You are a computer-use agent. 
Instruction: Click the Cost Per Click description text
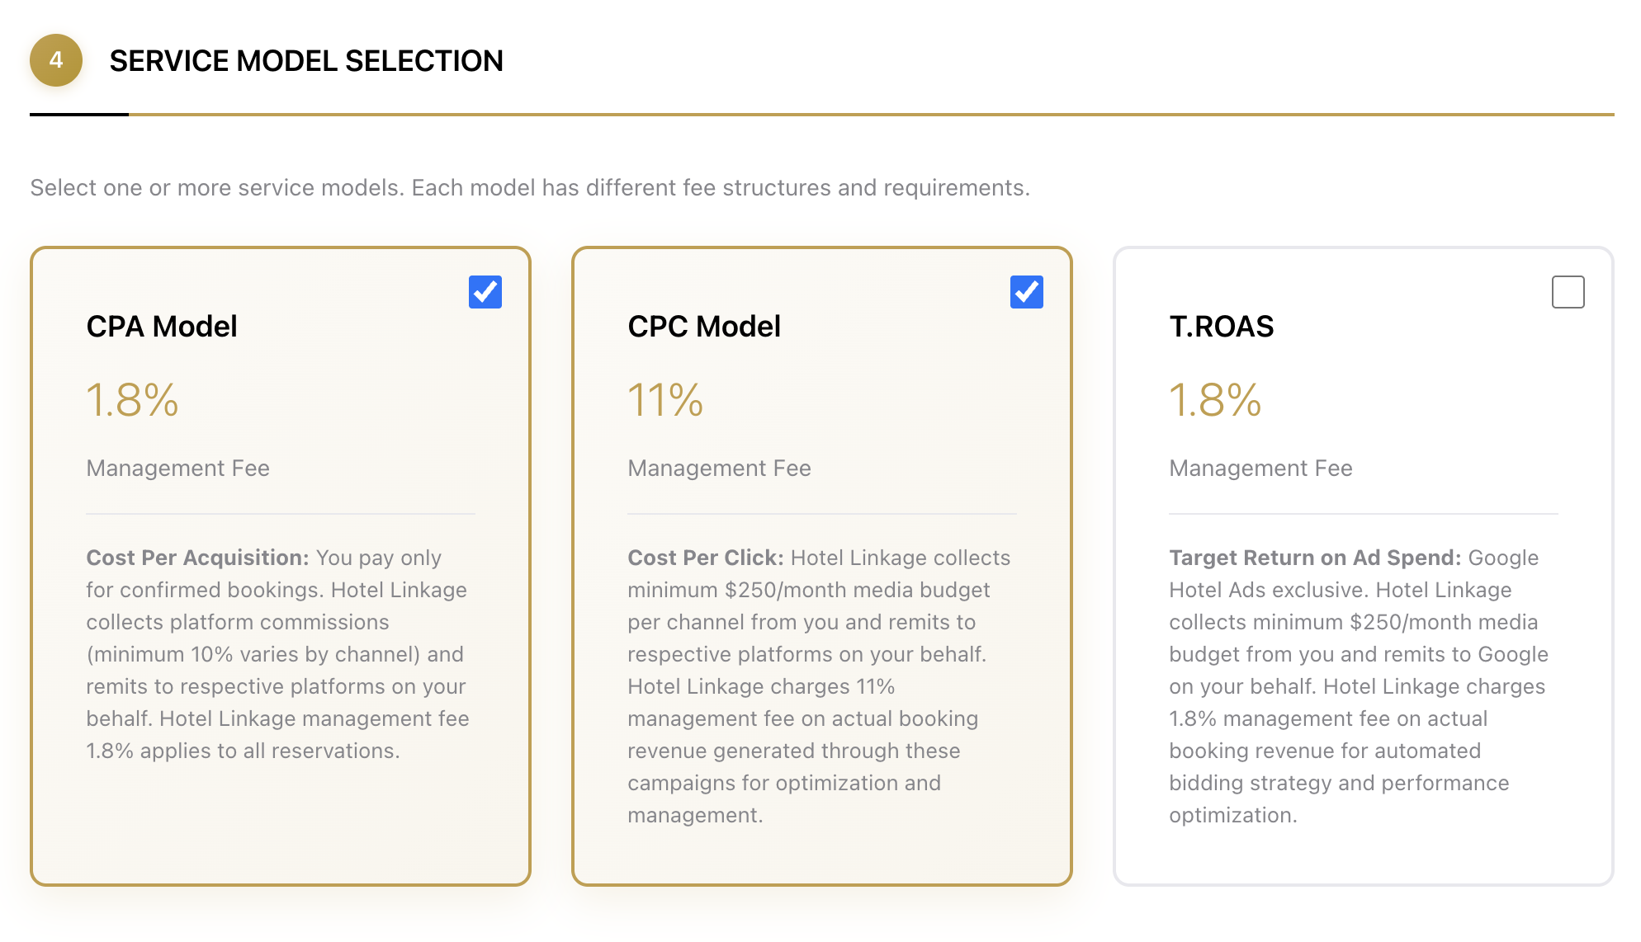pos(819,686)
